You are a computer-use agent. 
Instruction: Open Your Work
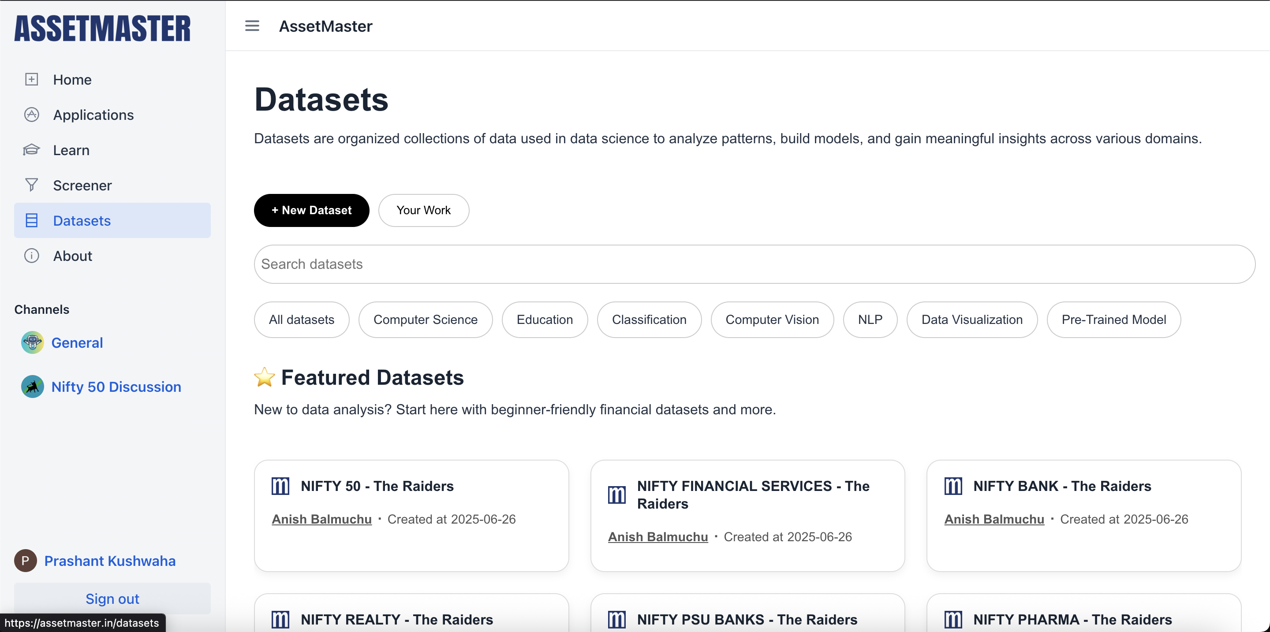pyautogui.click(x=423, y=210)
